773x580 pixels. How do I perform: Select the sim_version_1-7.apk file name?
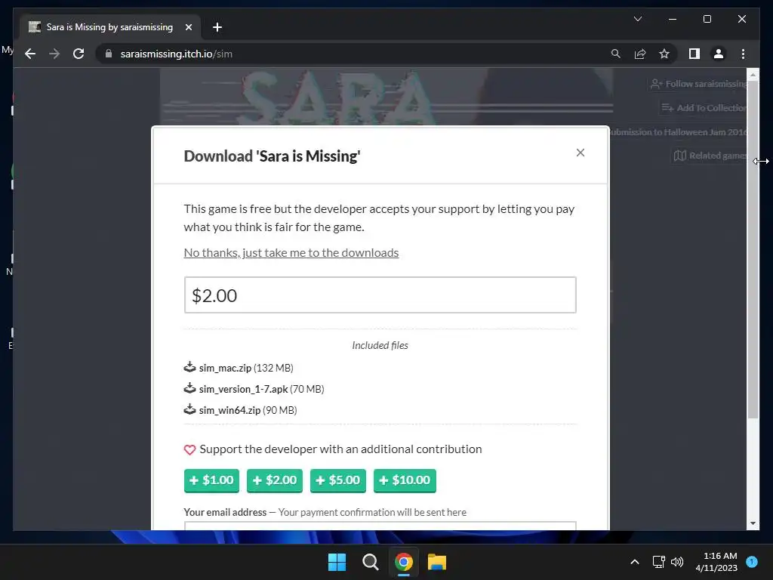click(x=244, y=389)
